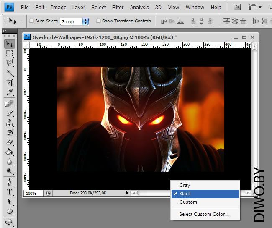
Task: Select the Brush tool
Action: point(10,113)
